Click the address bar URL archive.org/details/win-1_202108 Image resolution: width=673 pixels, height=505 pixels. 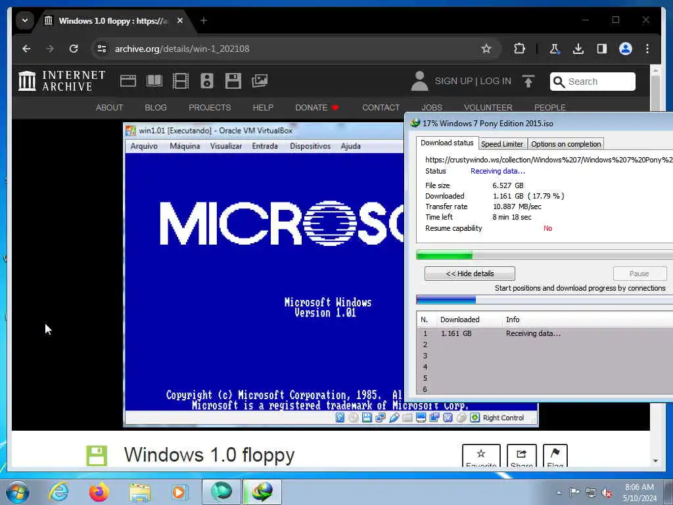click(x=182, y=49)
